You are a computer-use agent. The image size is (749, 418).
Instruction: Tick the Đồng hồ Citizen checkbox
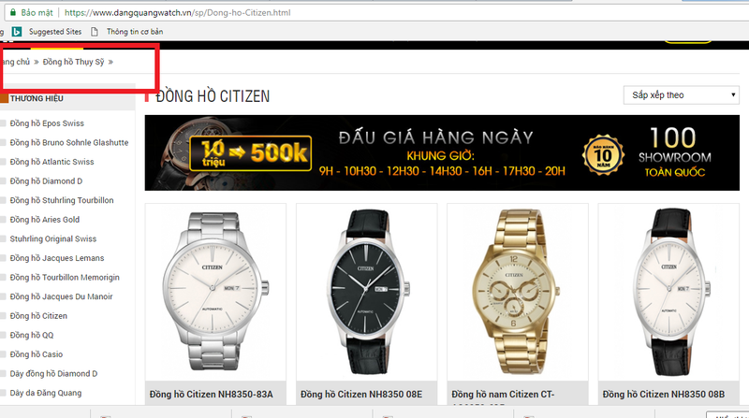3,316
